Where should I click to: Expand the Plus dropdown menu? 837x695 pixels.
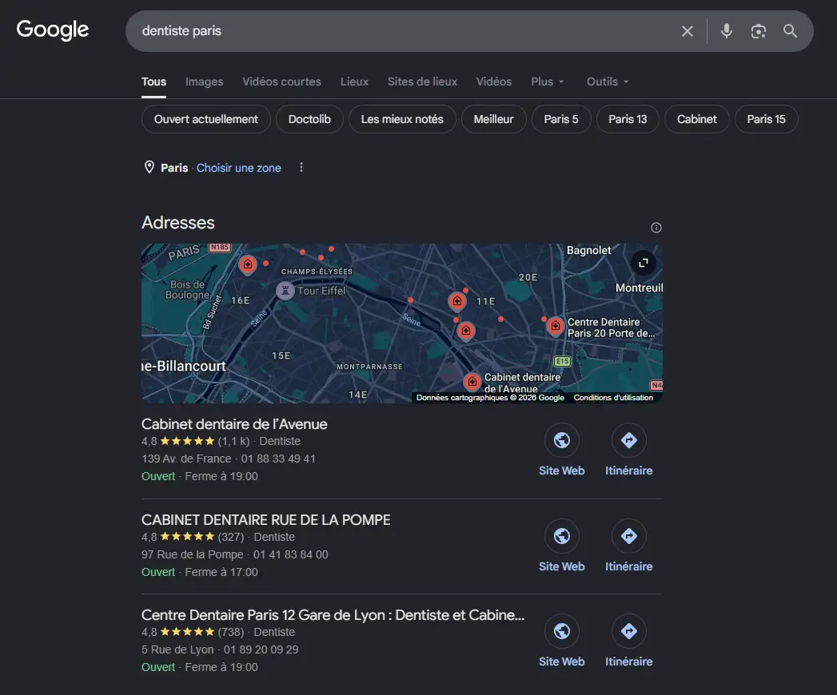click(x=547, y=81)
